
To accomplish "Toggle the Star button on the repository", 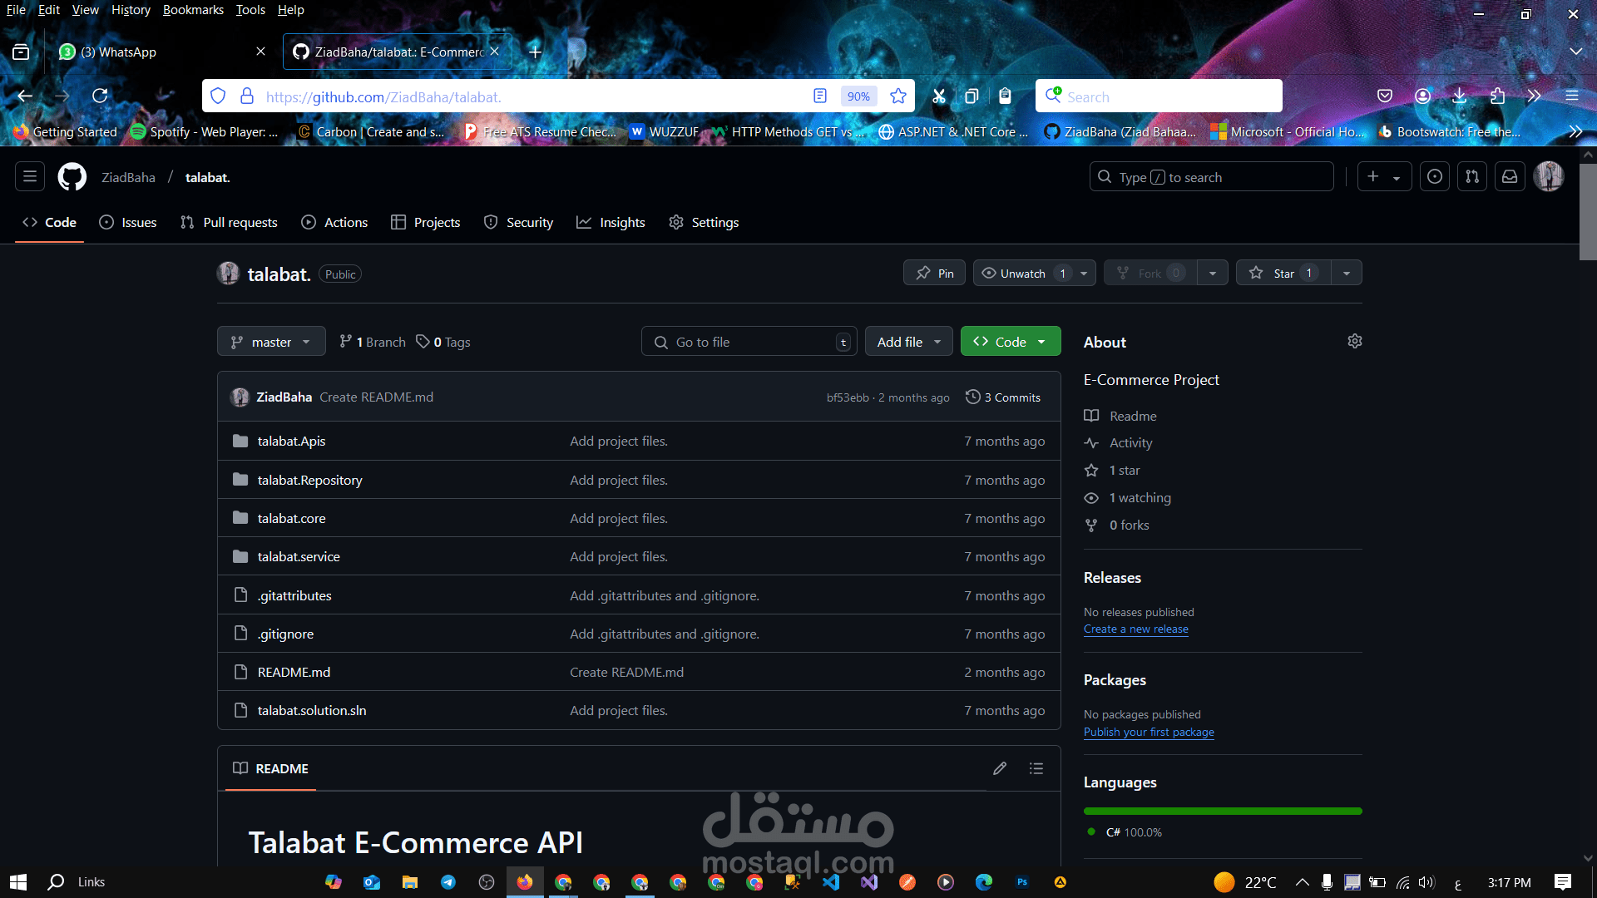I will [x=1283, y=274].
